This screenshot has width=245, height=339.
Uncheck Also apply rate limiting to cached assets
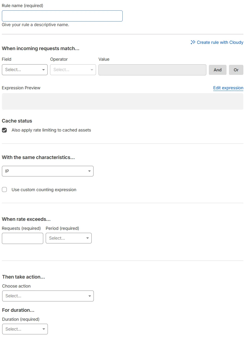coord(4,130)
